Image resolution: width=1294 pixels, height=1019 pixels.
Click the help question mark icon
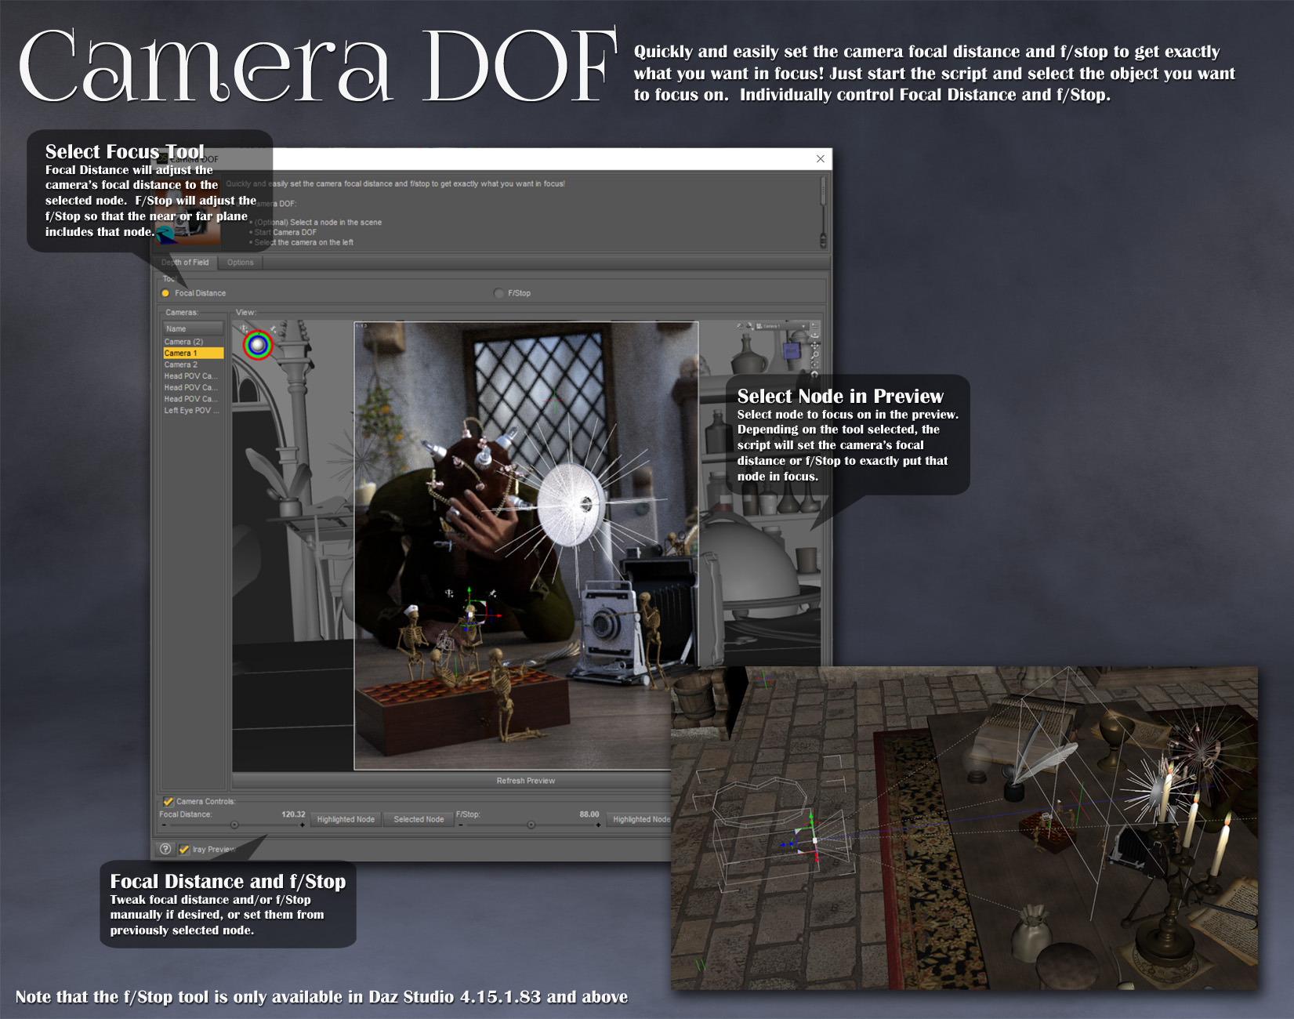[165, 848]
